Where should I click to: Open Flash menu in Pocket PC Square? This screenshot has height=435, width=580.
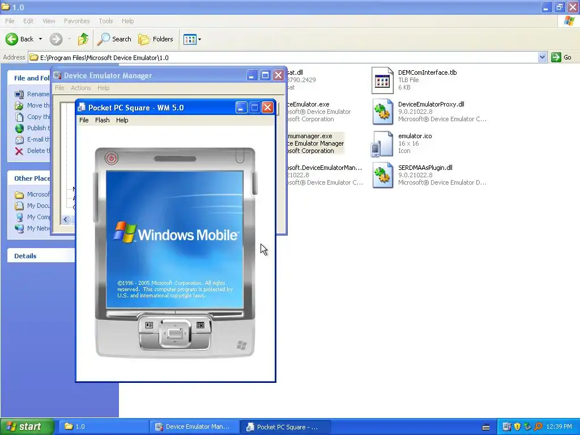[103, 120]
